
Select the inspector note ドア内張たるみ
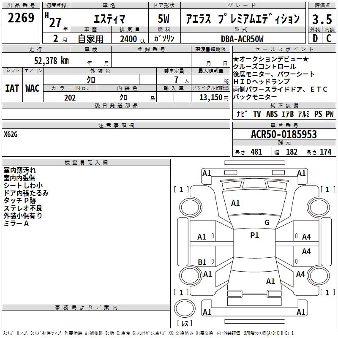tap(26, 193)
